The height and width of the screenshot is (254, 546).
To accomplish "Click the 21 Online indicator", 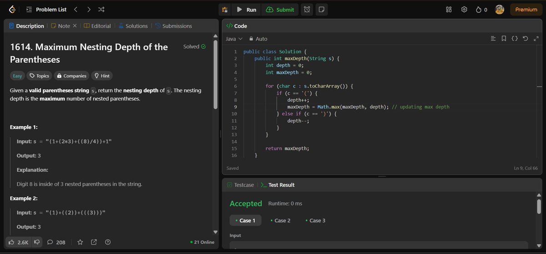I will point(202,242).
